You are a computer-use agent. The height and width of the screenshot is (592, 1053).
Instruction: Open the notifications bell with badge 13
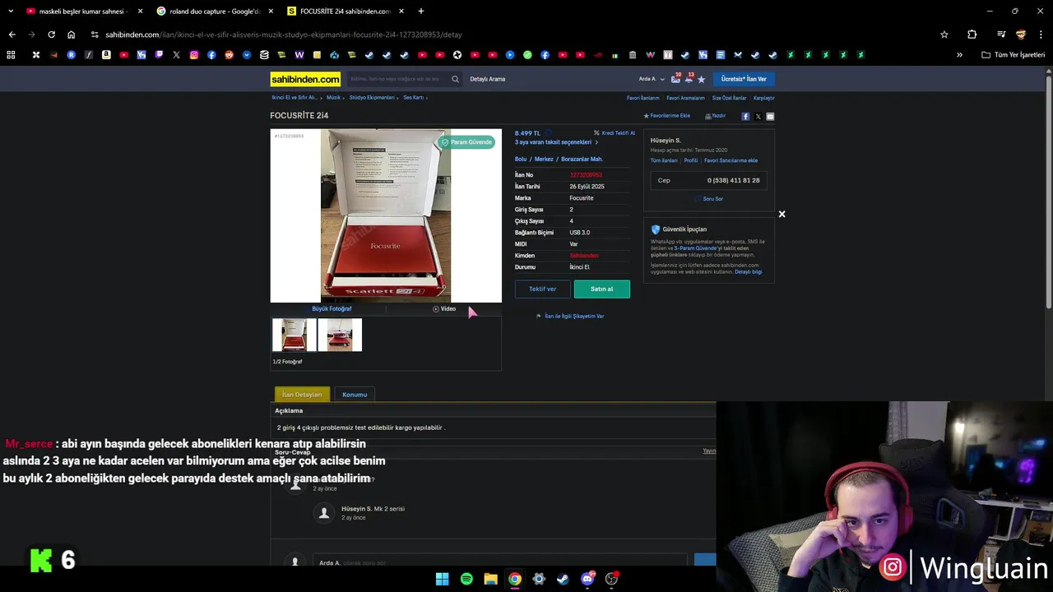click(689, 79)
